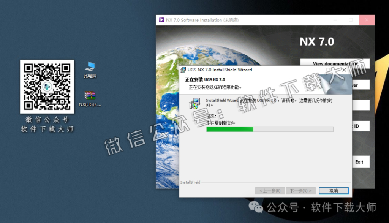The width and height of the screenshot is (389, 223).
Task: Cancel the installation with the 取消 button
Action: (334, 191)
